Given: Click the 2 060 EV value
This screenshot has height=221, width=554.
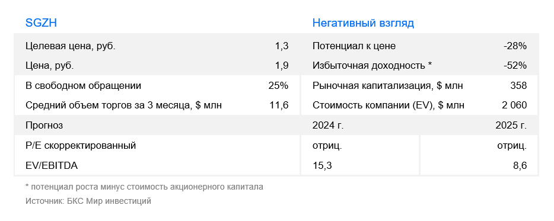Looking at the screenshot, I should pyautogui.click(x=514, y=105).
